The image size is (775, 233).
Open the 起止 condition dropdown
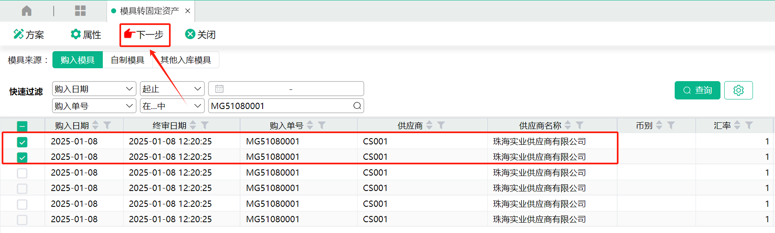(197, 89)
